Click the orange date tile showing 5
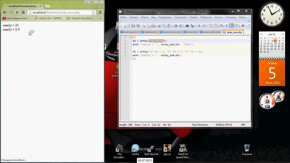This screenshot has height=163, width=290. click(x=272, y=73)
